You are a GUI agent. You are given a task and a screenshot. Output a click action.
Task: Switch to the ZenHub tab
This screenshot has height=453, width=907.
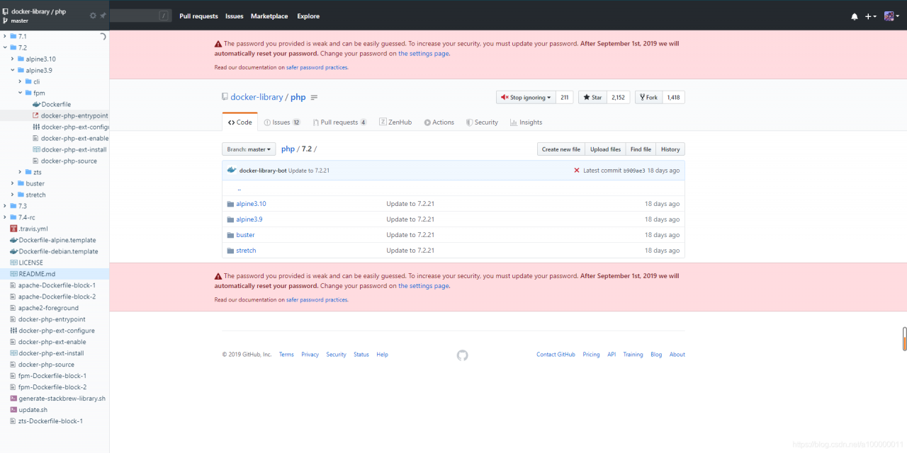click(x=395, y=122)
